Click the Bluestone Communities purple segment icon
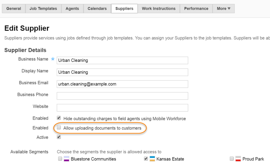270x166 pixels. [x=66, y=159]
